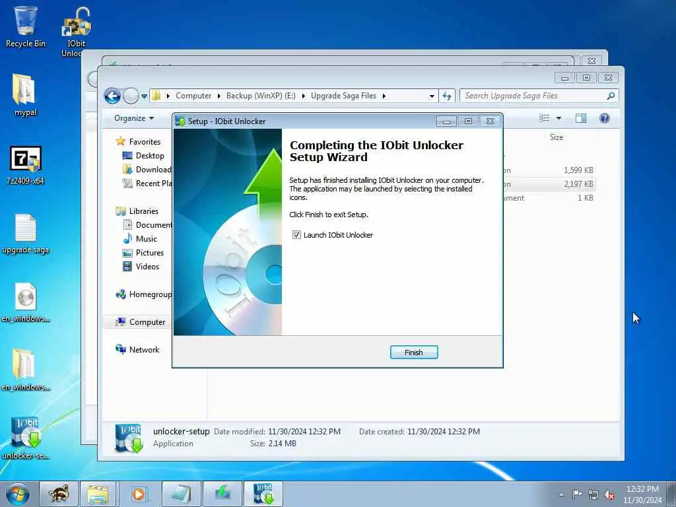This screenshot has width=676, height=507.
Task: Click the Back arrow in Explorer
Action: [112, 96]
